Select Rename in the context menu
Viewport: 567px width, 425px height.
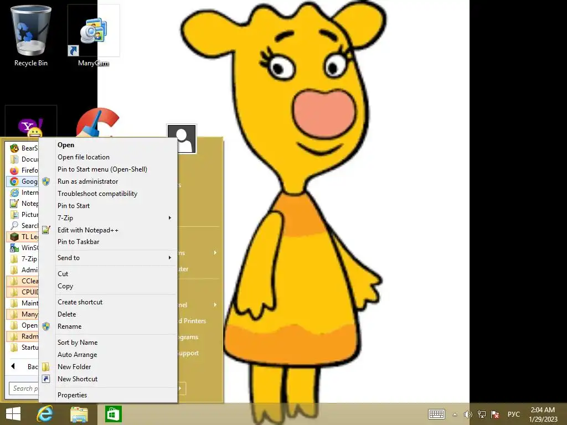(x=109, y=326)
